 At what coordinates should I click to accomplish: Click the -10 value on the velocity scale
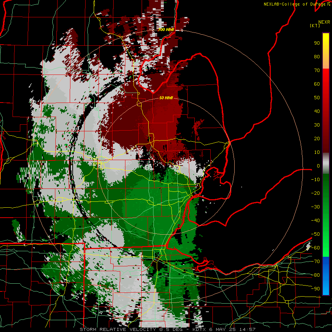pos(315,180)
